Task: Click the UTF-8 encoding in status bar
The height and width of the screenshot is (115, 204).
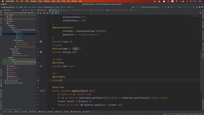Action: coord(172,114)
